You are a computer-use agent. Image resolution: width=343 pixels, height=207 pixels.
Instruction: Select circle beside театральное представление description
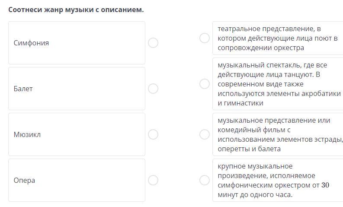(205, 38)
